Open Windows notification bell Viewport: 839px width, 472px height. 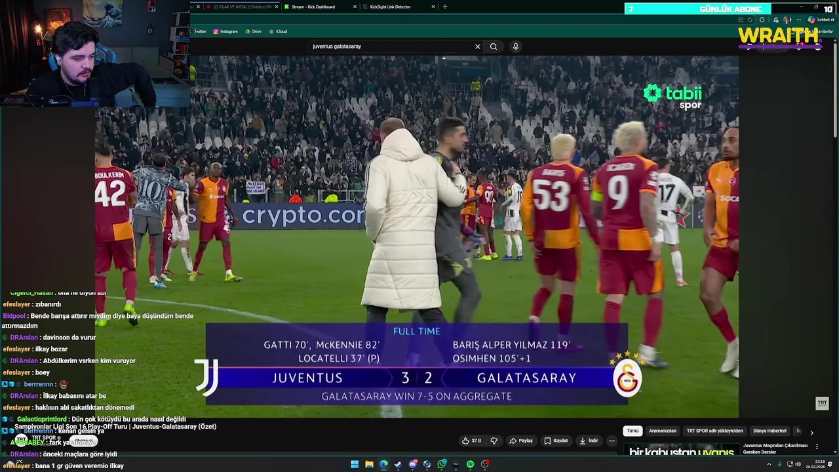pyautogui.click(x=830, y=464)
